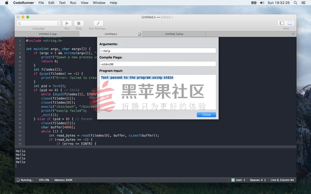Click the Program Input text area
Image resolution: width=311 pixels, height=194 pixels.
tap(158, 92)
